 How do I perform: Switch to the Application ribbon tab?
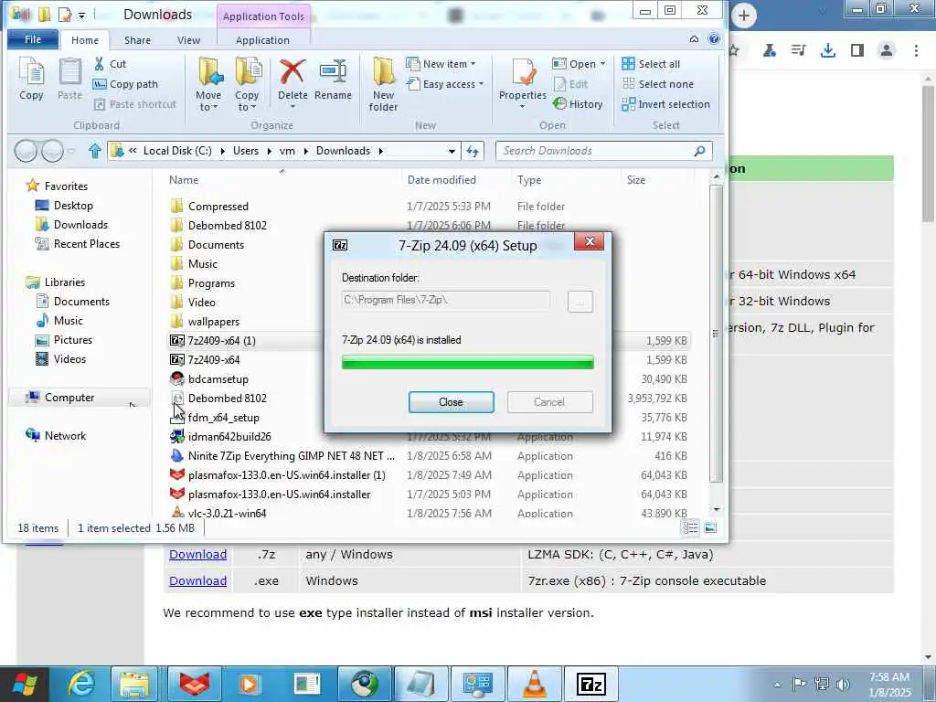pos(262,40)
